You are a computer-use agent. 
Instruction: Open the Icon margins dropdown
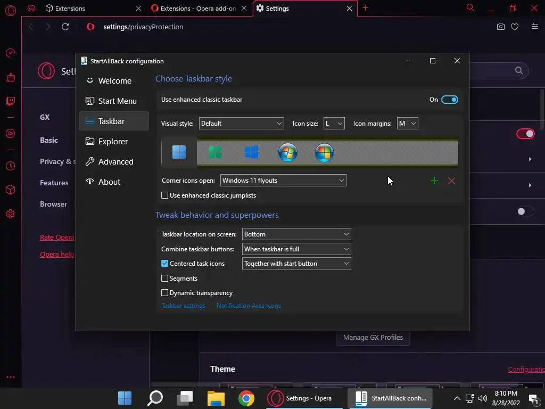pyautogui.click(x=407, y=124)
